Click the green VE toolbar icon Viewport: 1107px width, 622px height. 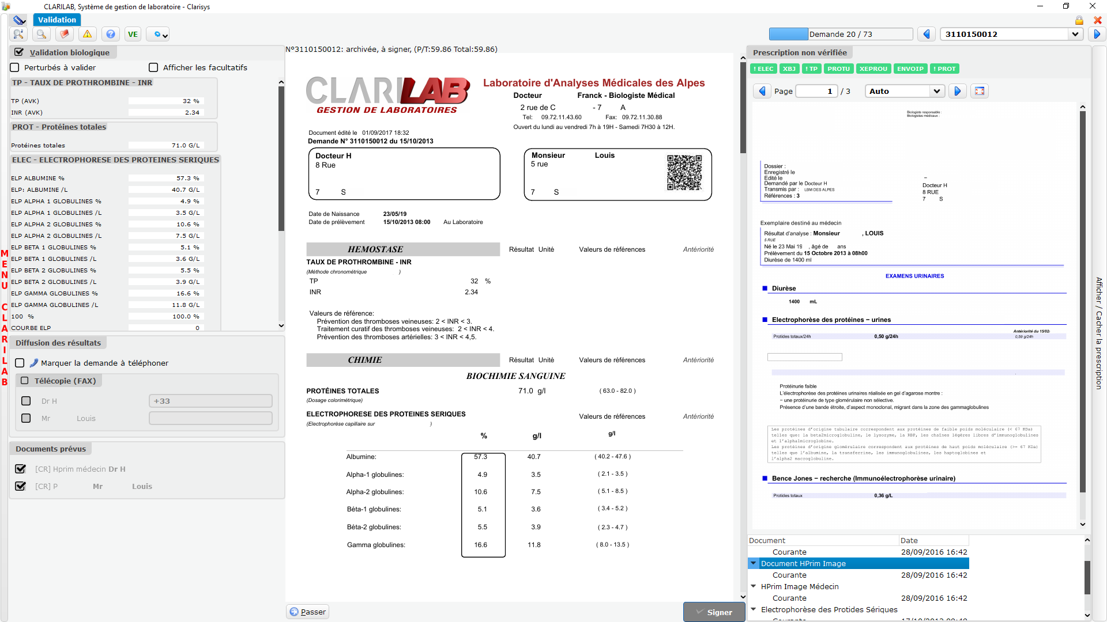[x=133, y=35]
